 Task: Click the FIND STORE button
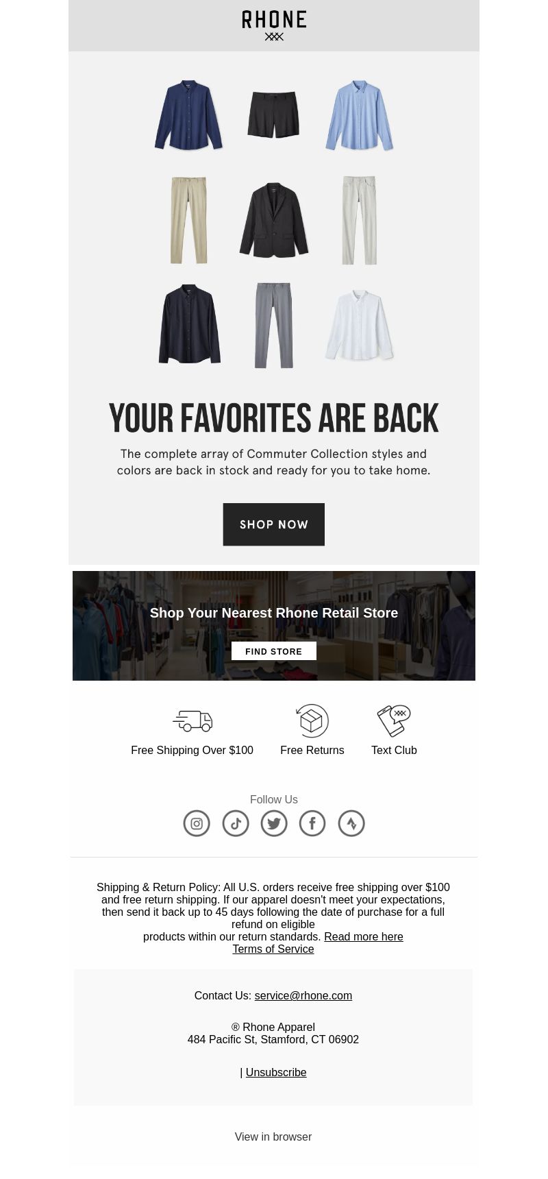[x=274, y=651]
